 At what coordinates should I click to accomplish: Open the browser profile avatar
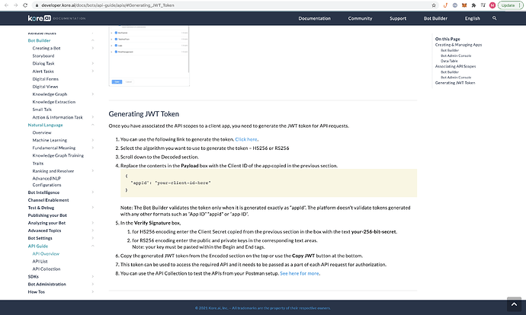click(x=492, y=5)
